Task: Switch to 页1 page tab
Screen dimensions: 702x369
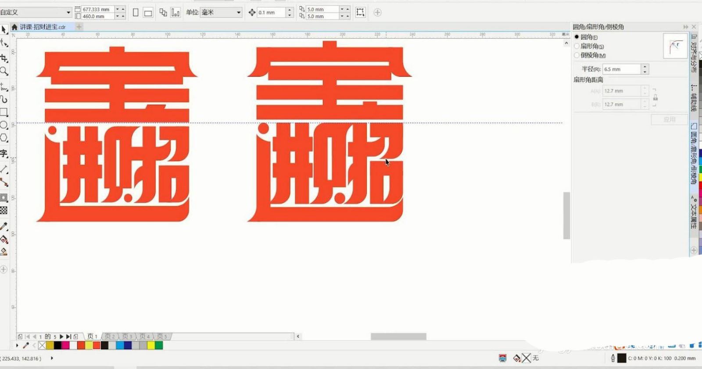Action: [92, 336]
